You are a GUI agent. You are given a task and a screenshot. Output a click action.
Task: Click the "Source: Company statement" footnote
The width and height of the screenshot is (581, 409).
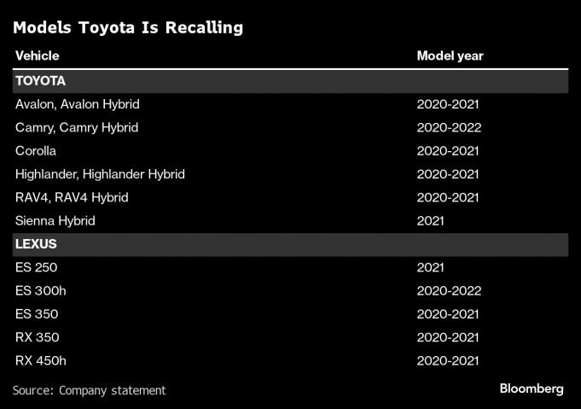pos(89,390)
